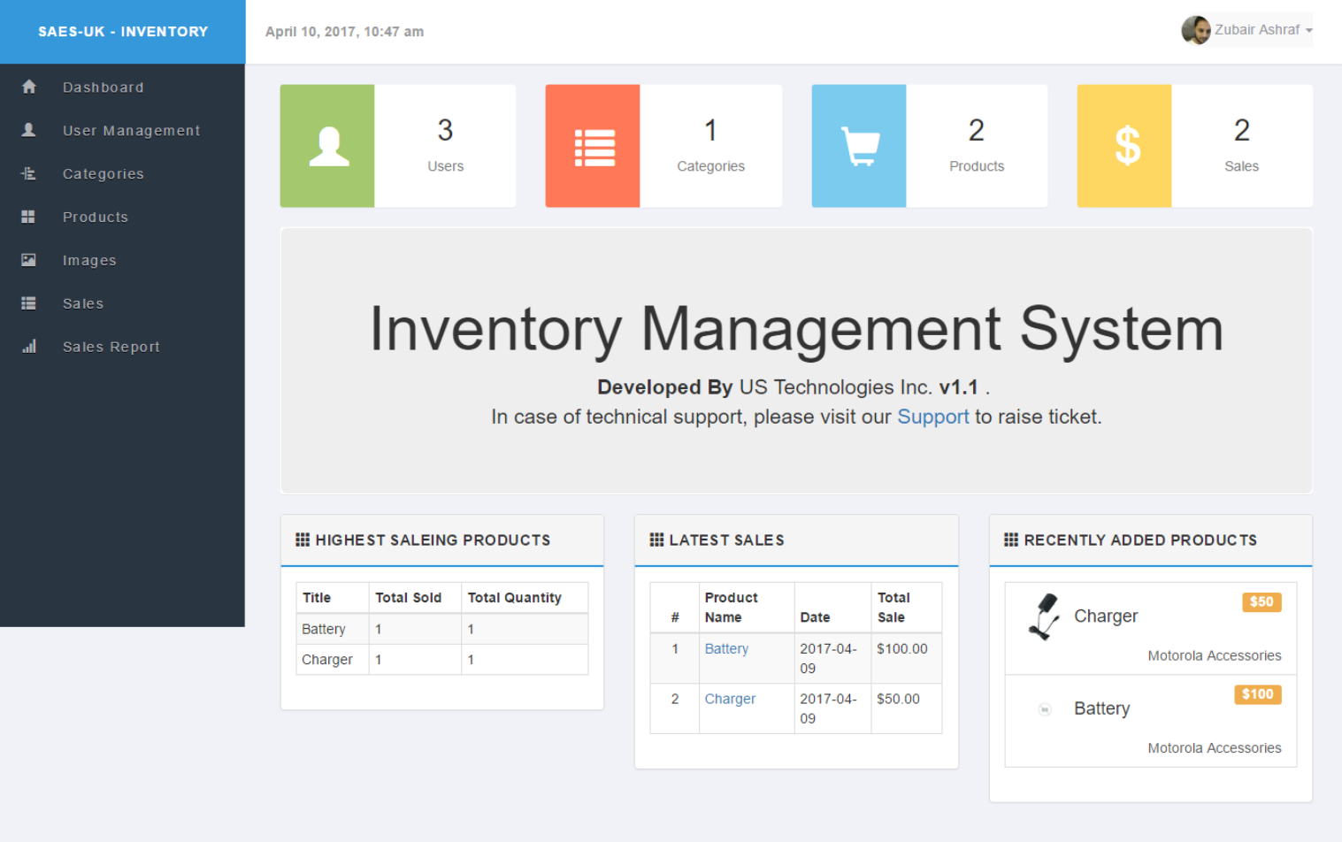The height and width of the screenshot is (842, 1342).
Task: Click the yellow dollar sign tile icon
Action: 1125,146
